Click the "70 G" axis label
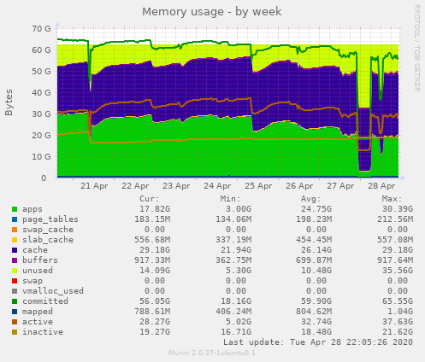Screen dimensions: 425x362 click(41, 29)
